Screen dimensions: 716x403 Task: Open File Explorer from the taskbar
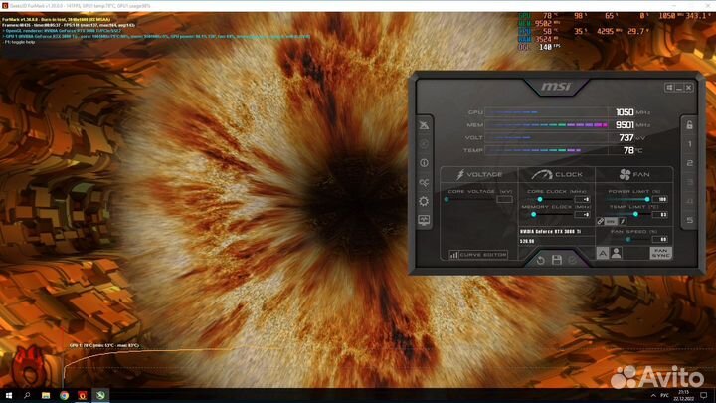46,396
